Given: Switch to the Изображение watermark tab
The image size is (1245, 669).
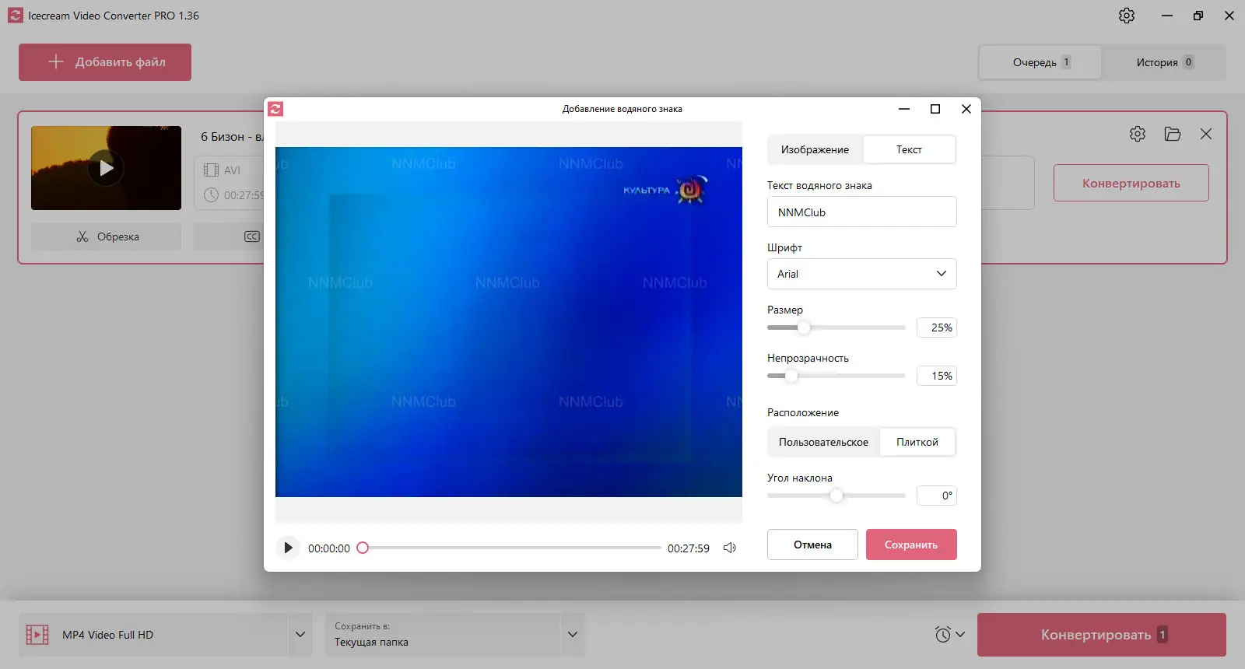Looking at the screenshot, I should tap(815, 149).
